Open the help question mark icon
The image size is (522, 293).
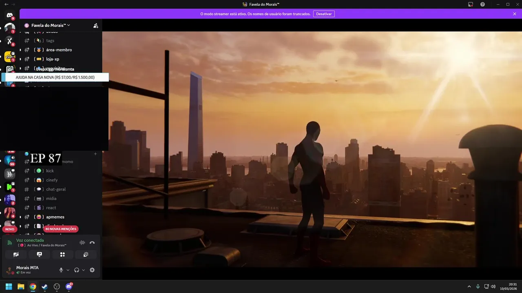[482, 4]
